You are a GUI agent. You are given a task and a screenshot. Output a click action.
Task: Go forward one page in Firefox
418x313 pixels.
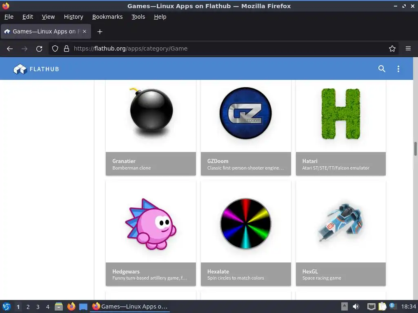click(x=24, y=49)
